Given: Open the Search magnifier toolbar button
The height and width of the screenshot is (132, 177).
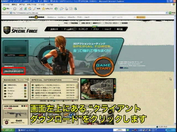Looking at the screenshot, I should [37, 9].
